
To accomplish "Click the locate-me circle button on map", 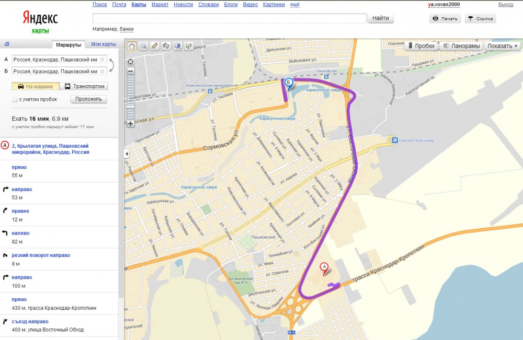I will point(130,62).
